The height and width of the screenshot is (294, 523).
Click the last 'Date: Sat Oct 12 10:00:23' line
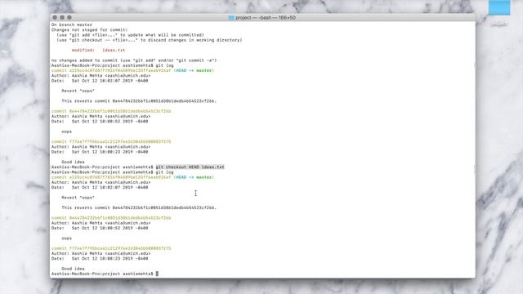(x=100, y=258)
